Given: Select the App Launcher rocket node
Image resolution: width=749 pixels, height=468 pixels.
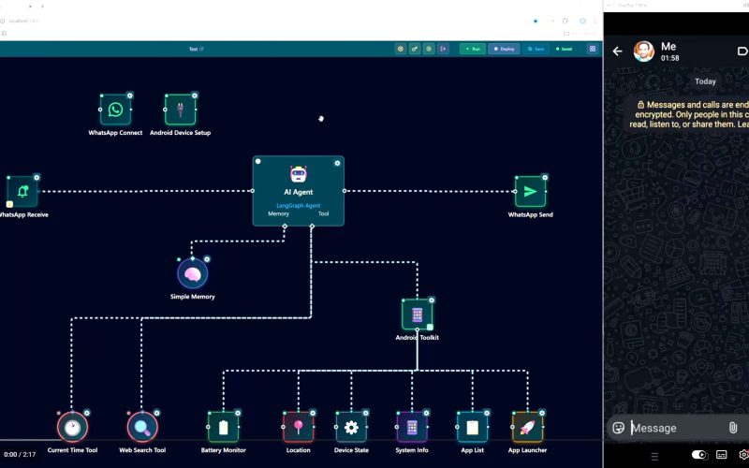Looking at the screenshot, I should coord(527,428).
